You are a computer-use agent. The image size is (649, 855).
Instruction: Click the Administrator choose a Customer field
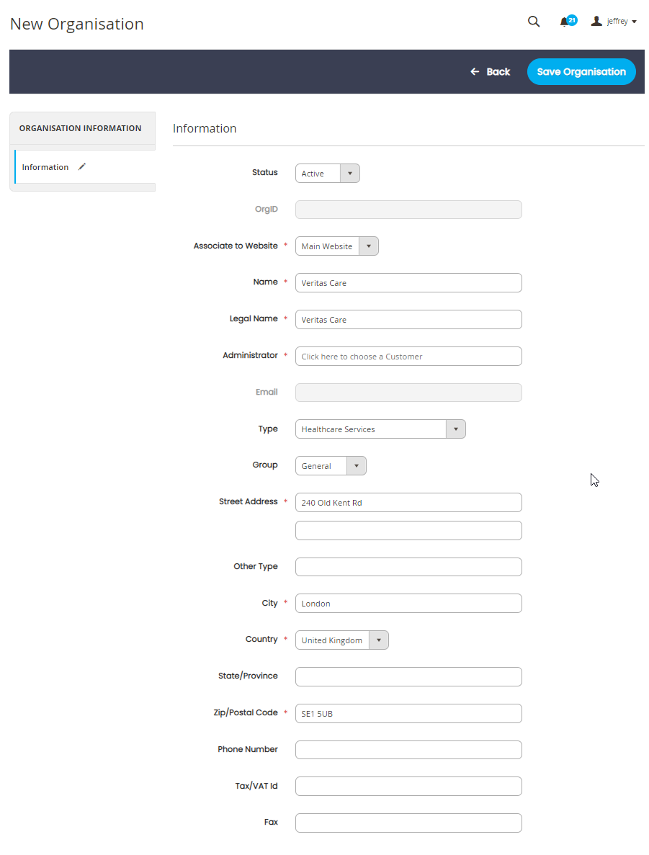point(408,356)
